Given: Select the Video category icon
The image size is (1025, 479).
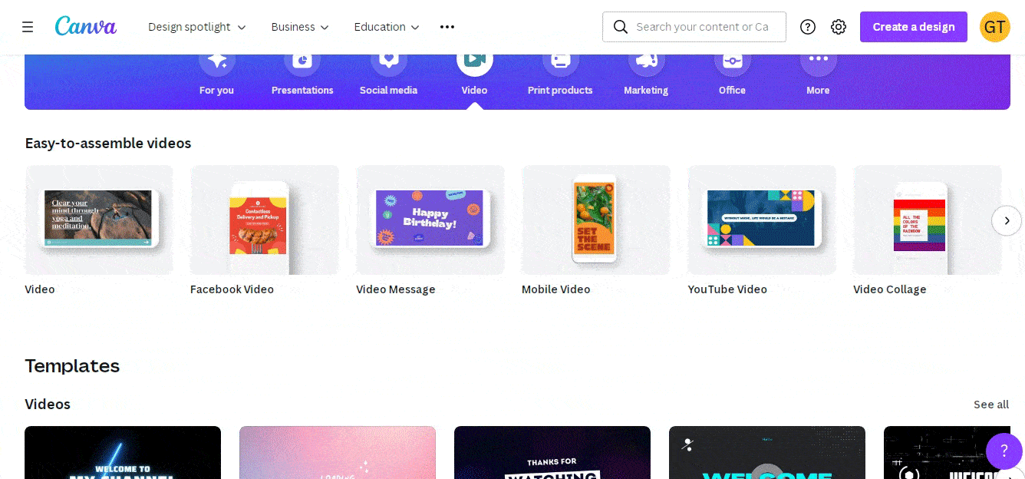Looking at the screenshot, I should (475, 60).
